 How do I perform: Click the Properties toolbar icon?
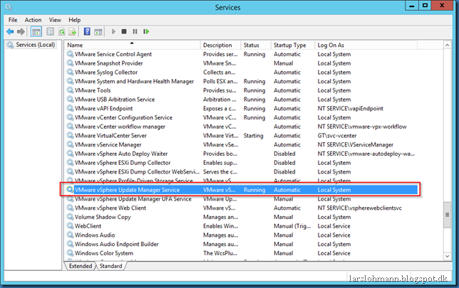[51, 31]
